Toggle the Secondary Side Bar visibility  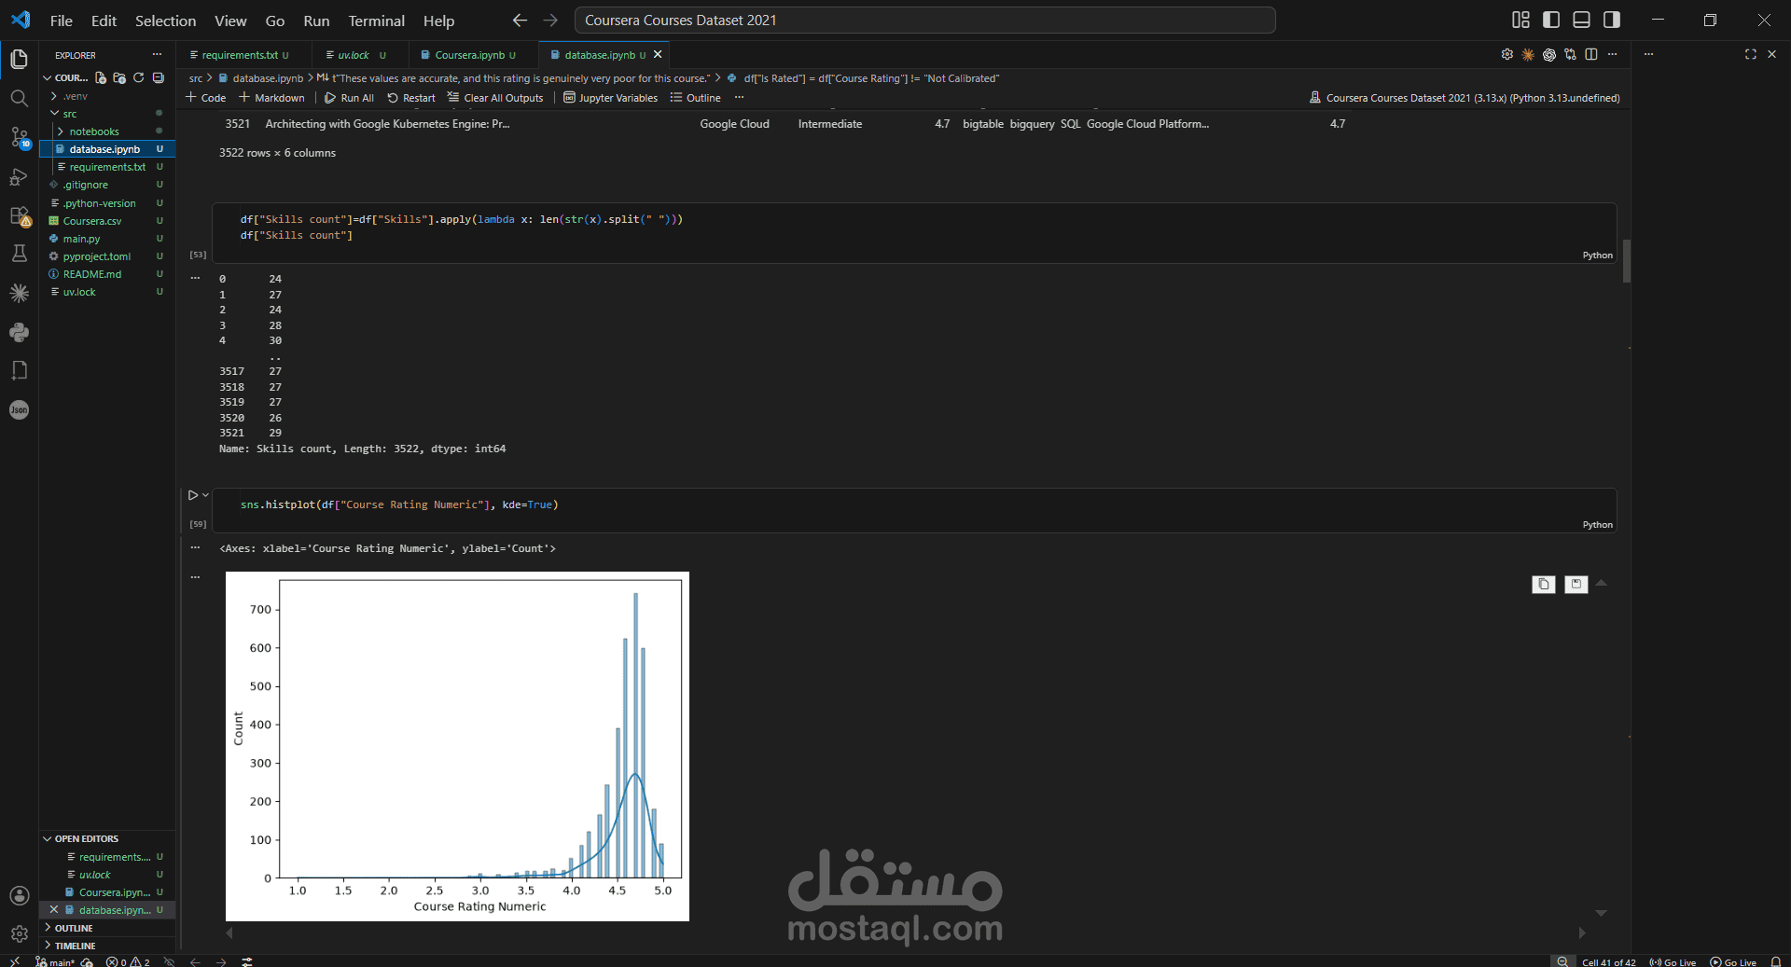click(1611, 20)
